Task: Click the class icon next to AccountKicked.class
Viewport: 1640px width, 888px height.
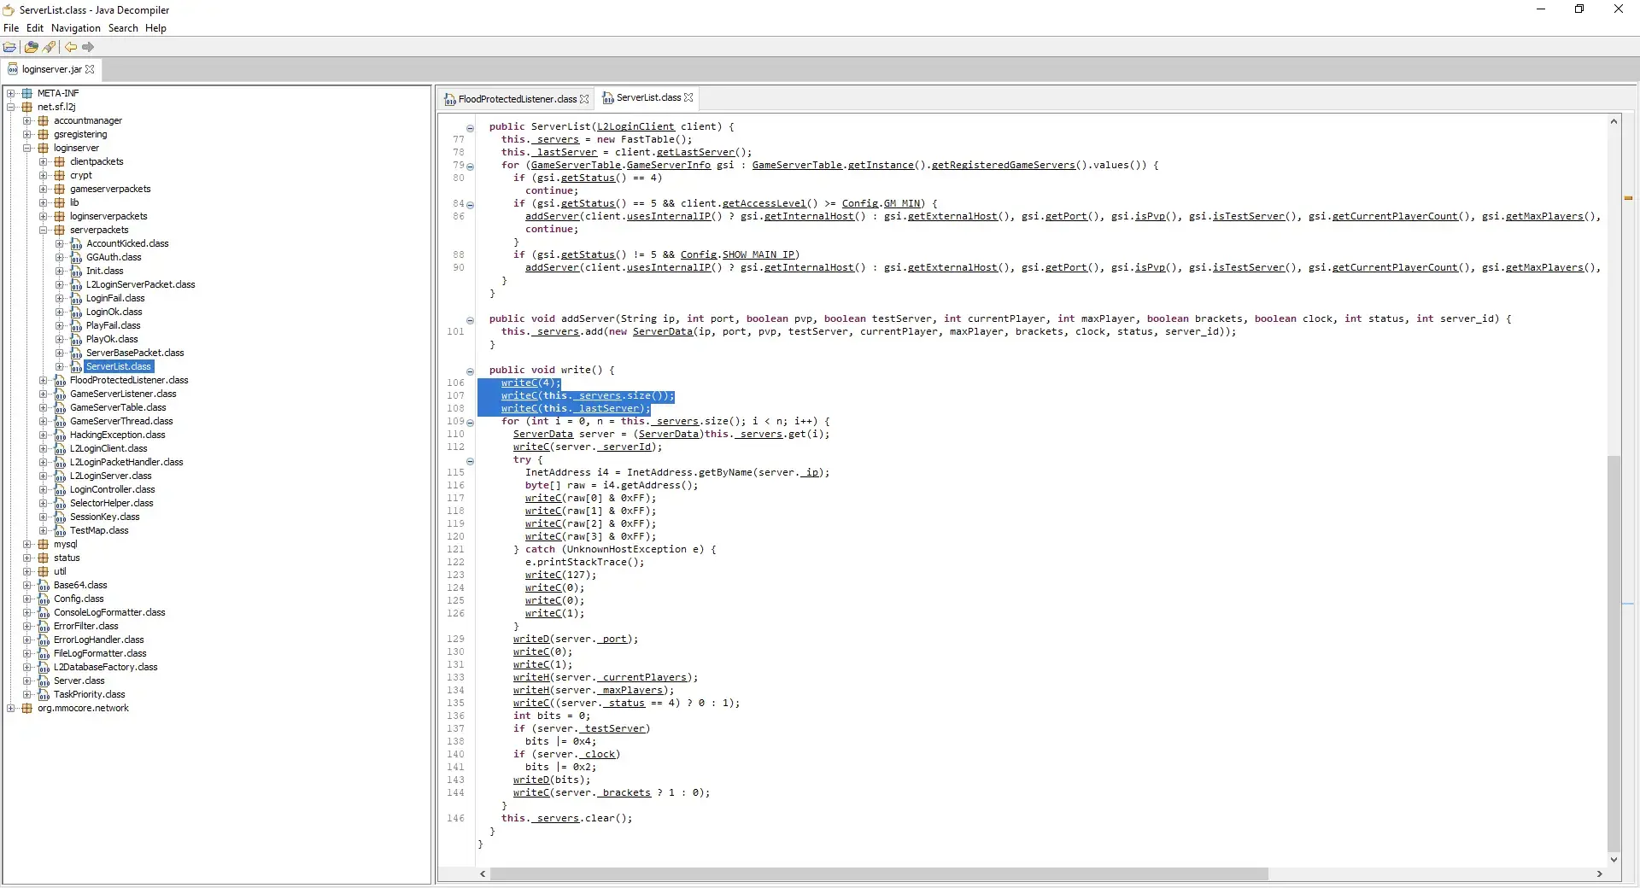Action: coord(76,244)
